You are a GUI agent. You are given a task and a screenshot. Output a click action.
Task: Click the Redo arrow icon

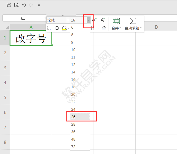pos(31,5)
